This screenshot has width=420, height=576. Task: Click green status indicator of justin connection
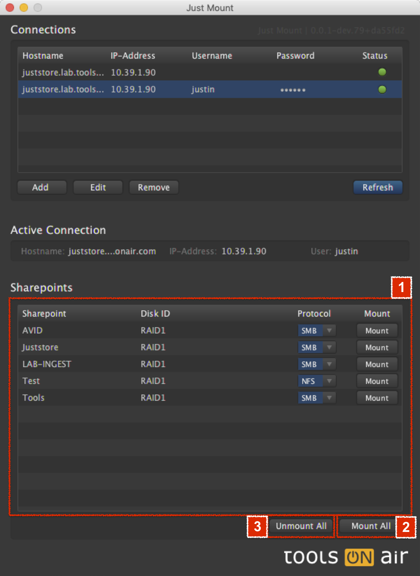382,89
